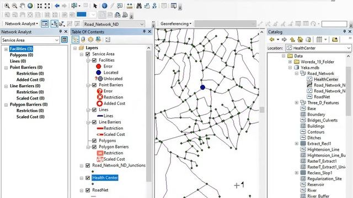Open the Road_Network_ND network dataset dropdown

(142, 24)
